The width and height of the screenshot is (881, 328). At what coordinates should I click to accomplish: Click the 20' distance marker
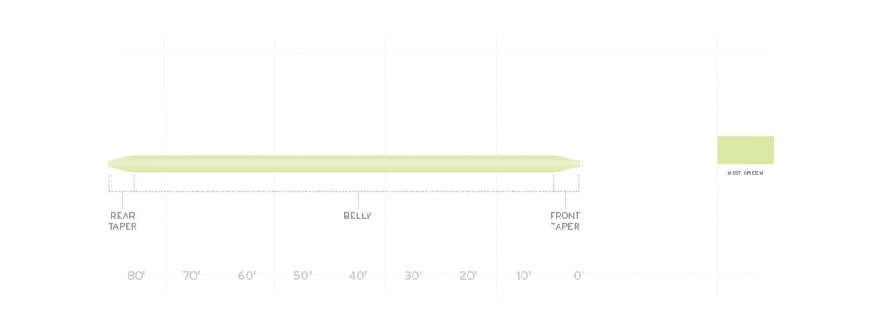tap(468, 276)
